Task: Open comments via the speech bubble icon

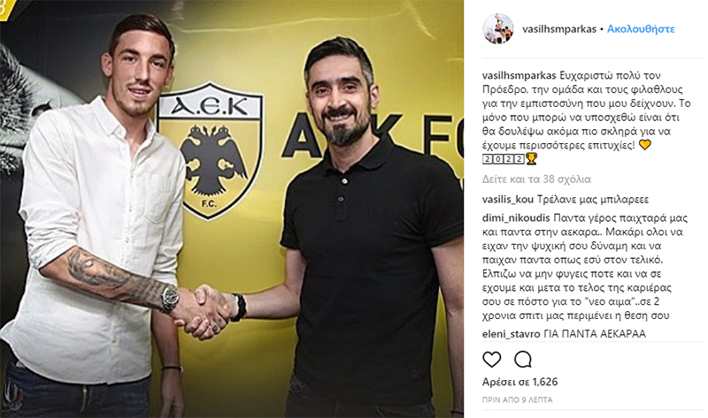Action: click(523, 360)
